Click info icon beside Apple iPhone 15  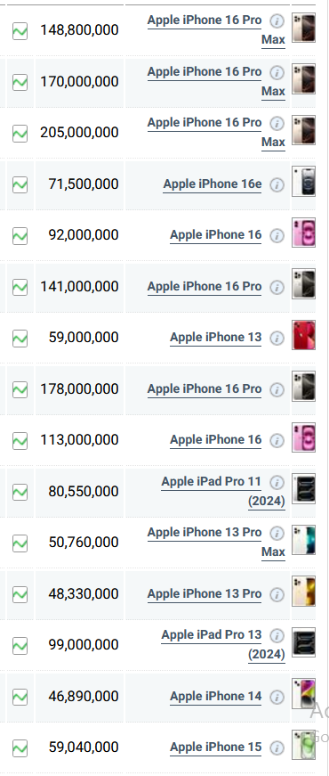pos(277,747)
